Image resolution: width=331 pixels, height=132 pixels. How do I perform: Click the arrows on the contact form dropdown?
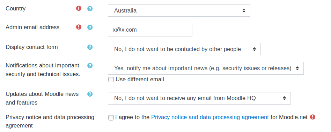[x=255, y=49]
